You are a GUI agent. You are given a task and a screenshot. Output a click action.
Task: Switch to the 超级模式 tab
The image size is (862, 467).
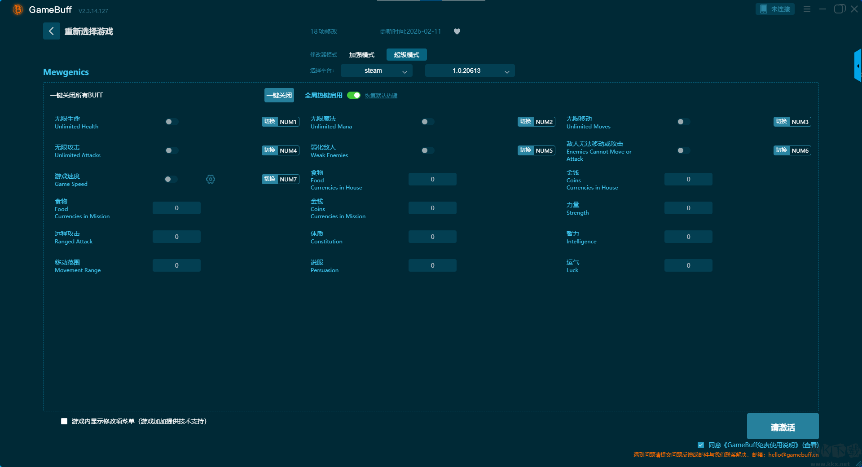point(406,55)
